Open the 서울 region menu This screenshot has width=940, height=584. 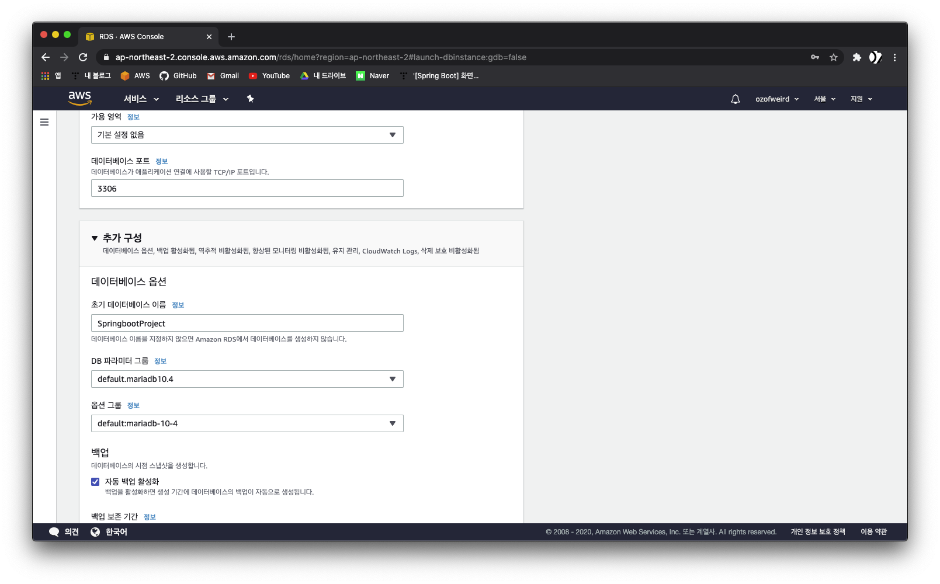825,99
